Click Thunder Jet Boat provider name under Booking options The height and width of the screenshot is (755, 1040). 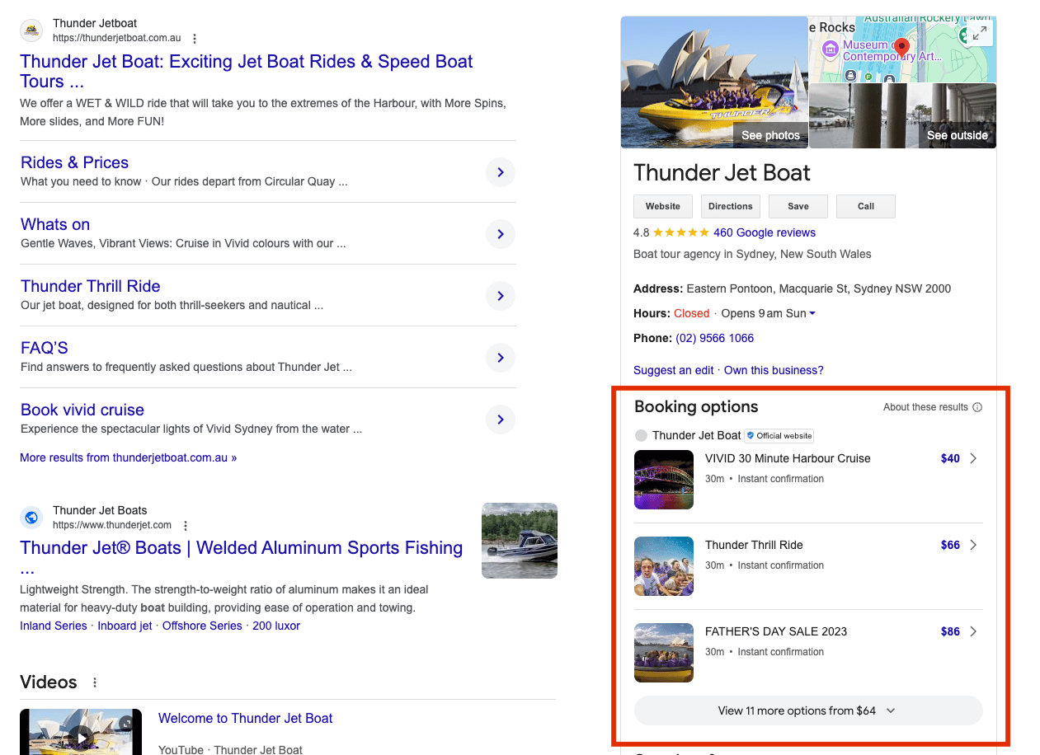click(697, 435)
